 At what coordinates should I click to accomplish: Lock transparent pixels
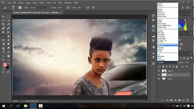click(x=163, y=67)
